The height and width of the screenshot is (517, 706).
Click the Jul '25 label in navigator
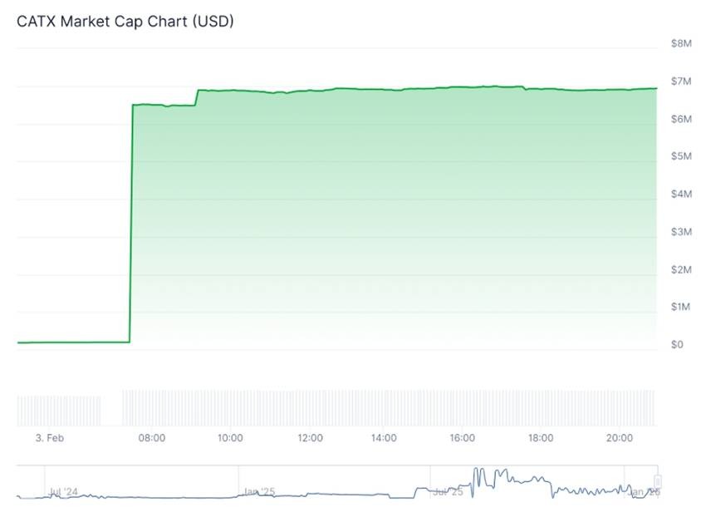(x=448, y=492)
